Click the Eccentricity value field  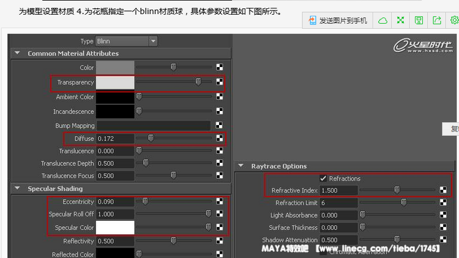tap(114, 202)
